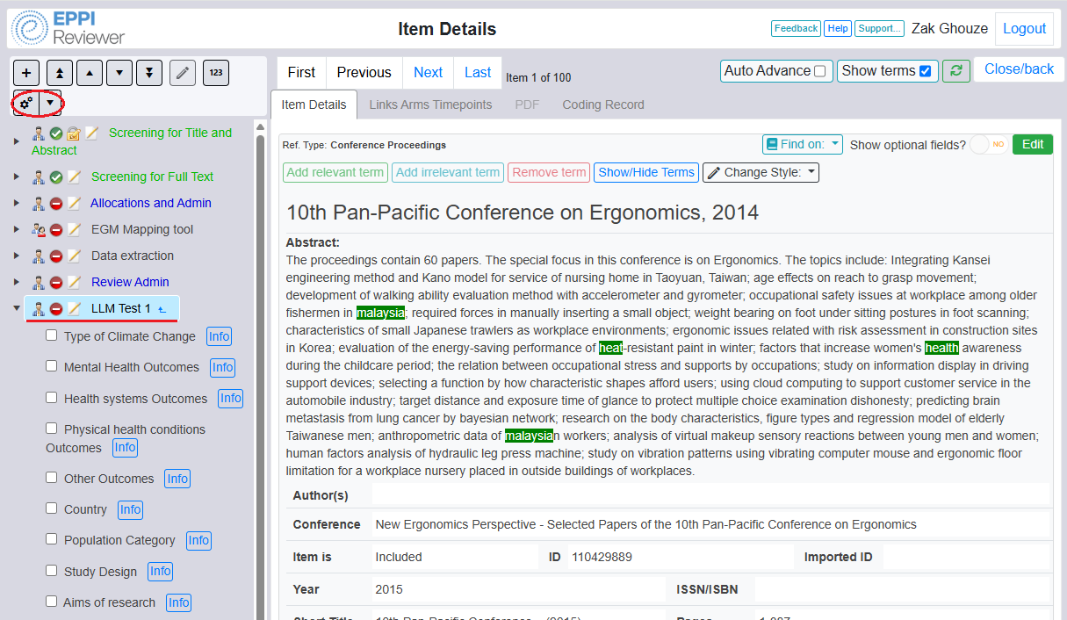Screen dimensions: 1067x620
Task: Click the double up arrow move-to-top button
Action: tap(59, 73)
